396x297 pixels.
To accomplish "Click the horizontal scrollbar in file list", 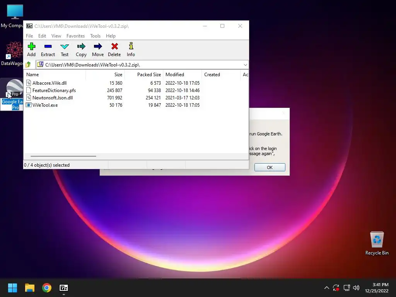I will 63,156.
